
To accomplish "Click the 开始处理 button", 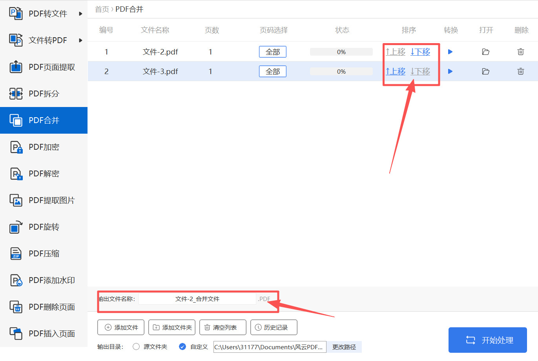I will coord(487,340).
